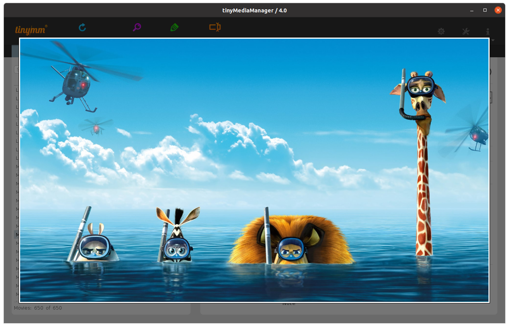Switch to the partially hidden movies tab at left

click(15, 51)
